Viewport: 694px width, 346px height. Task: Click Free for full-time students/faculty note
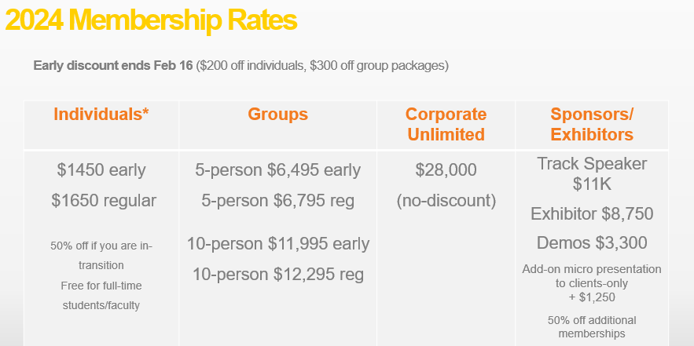click(x=101, y=296)
